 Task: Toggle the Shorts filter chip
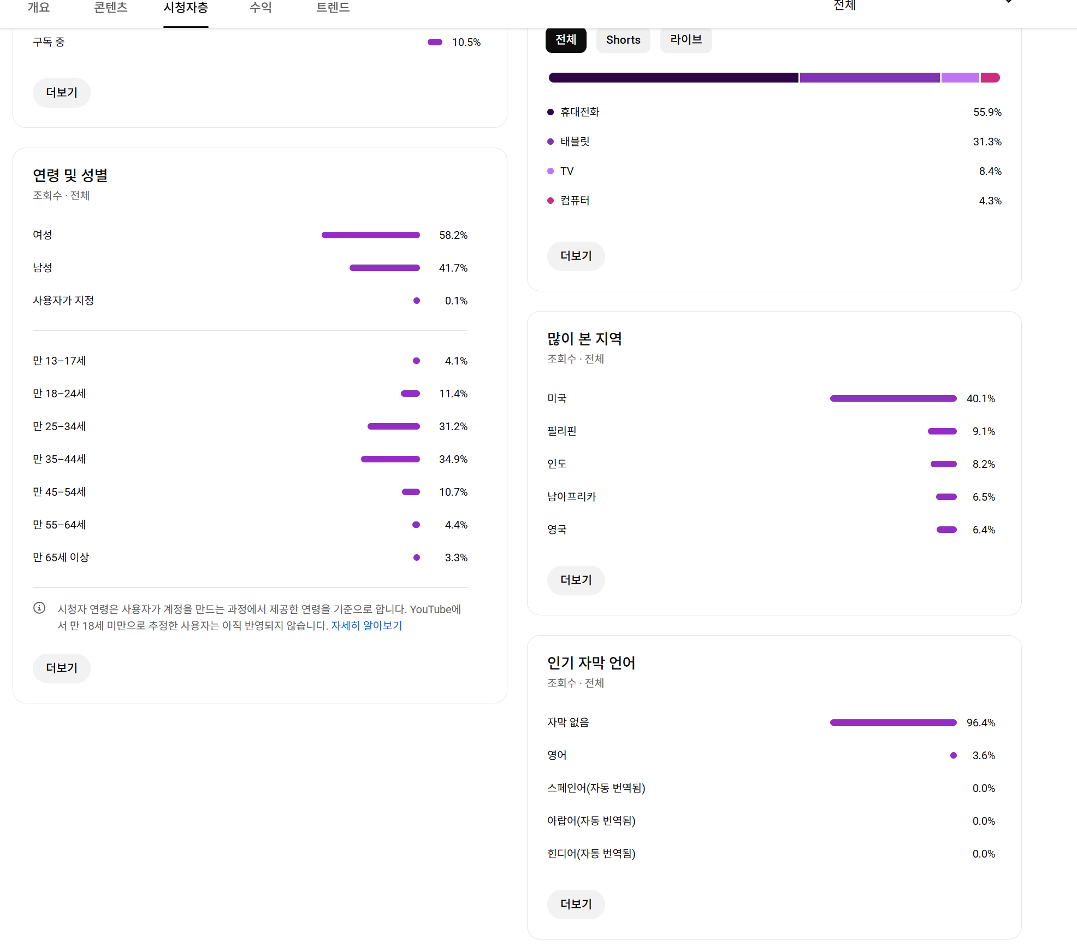pyautogui.click(x=623, y=40)
